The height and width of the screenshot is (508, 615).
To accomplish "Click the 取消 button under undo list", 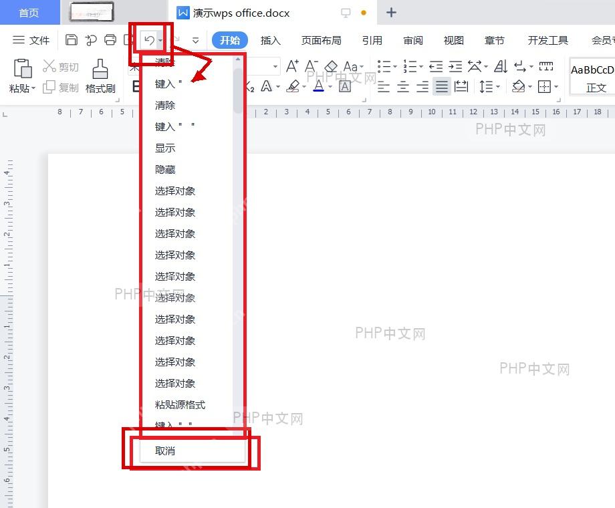I will coord(193,451).
